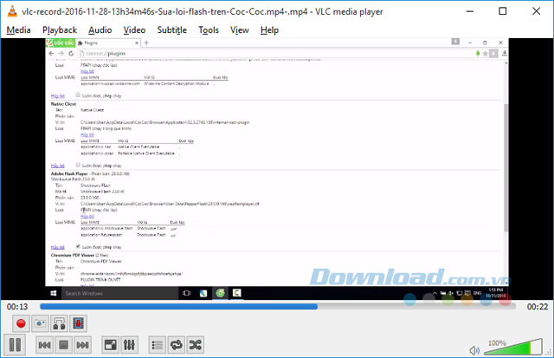Open a new tab in recorded browser

tap(146, 42)
